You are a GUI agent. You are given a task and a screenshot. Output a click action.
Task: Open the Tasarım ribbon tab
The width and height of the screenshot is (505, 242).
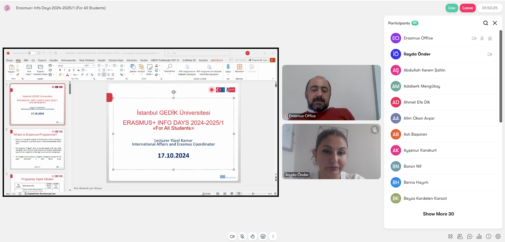(x=42, y=60)
